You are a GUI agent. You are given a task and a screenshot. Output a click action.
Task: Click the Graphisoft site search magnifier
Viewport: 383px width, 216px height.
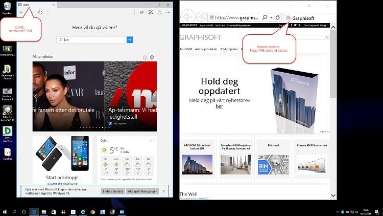[x=327, y=37]
